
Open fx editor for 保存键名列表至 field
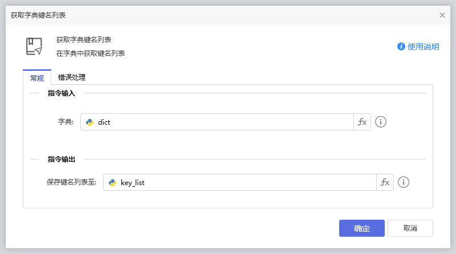point(385,182)
